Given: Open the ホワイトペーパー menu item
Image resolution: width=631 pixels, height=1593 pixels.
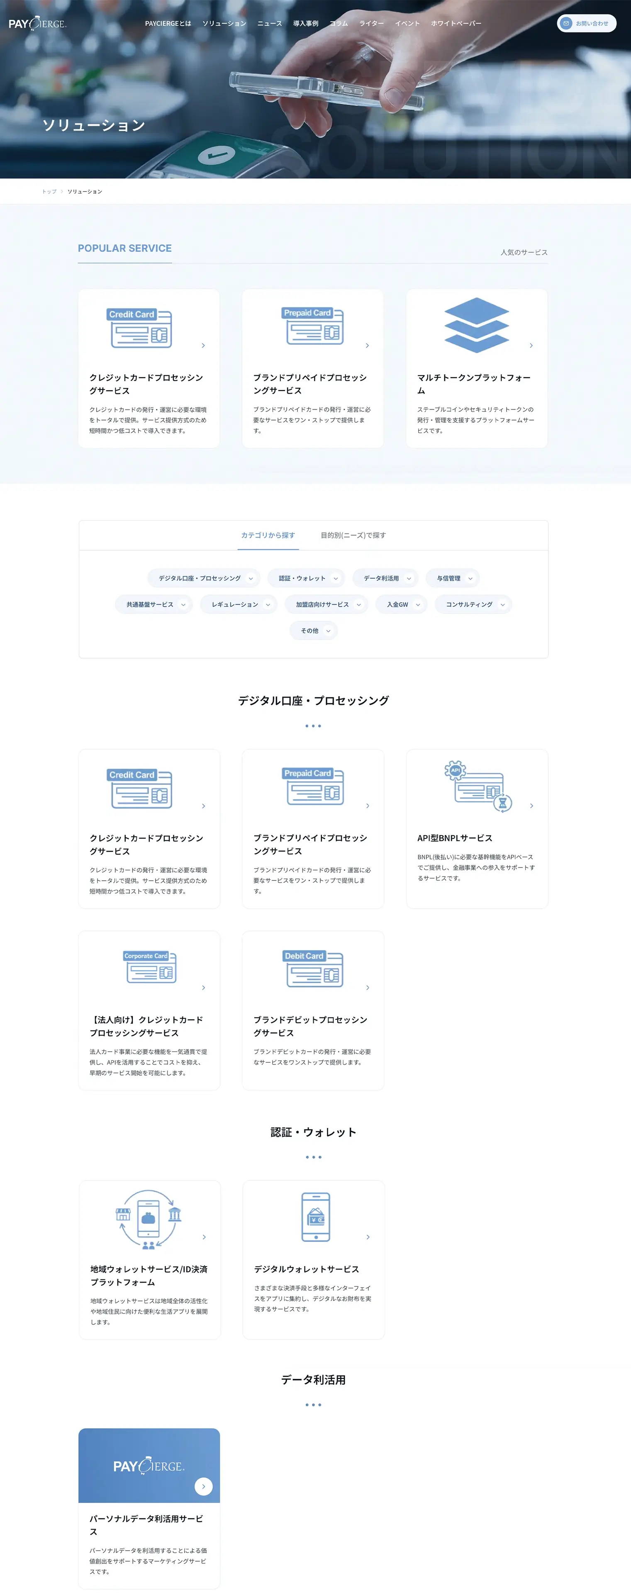Looking at the screenshot, I should (x=456, y=24).
